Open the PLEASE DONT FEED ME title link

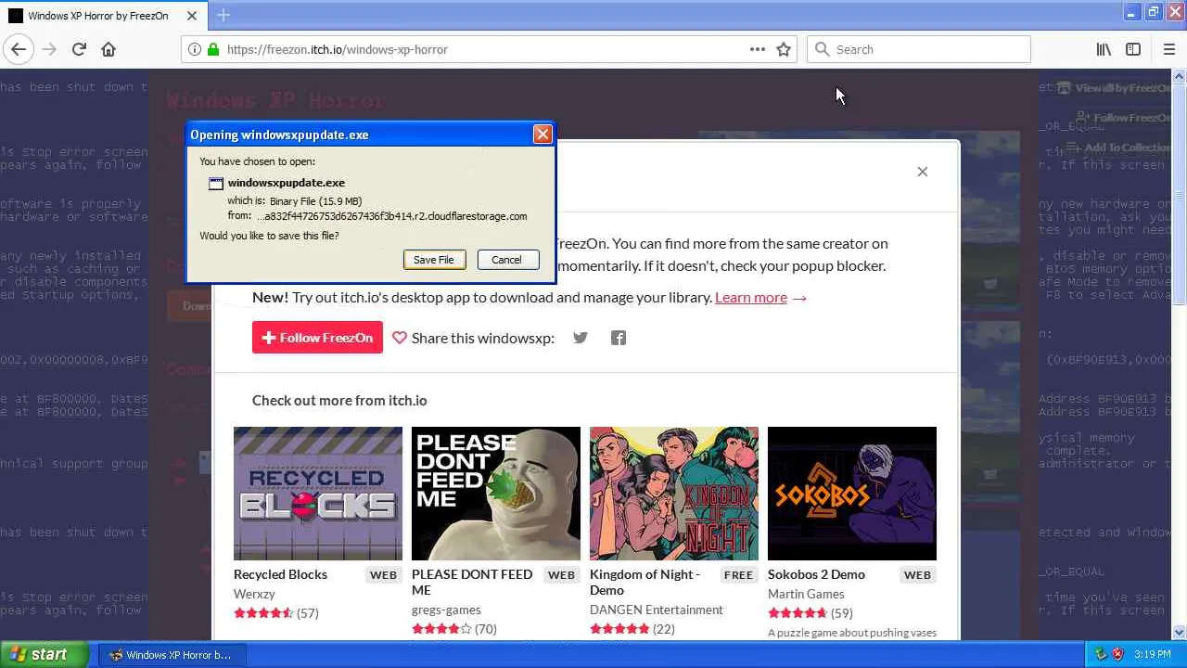[472, 582]
